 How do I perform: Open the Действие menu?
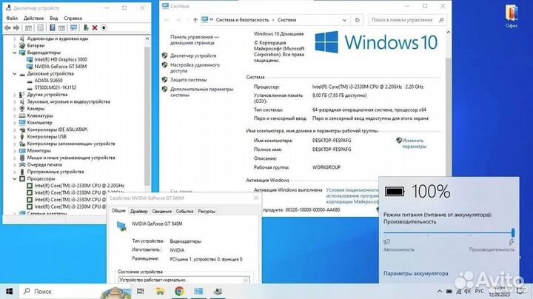tap(33, 18)
